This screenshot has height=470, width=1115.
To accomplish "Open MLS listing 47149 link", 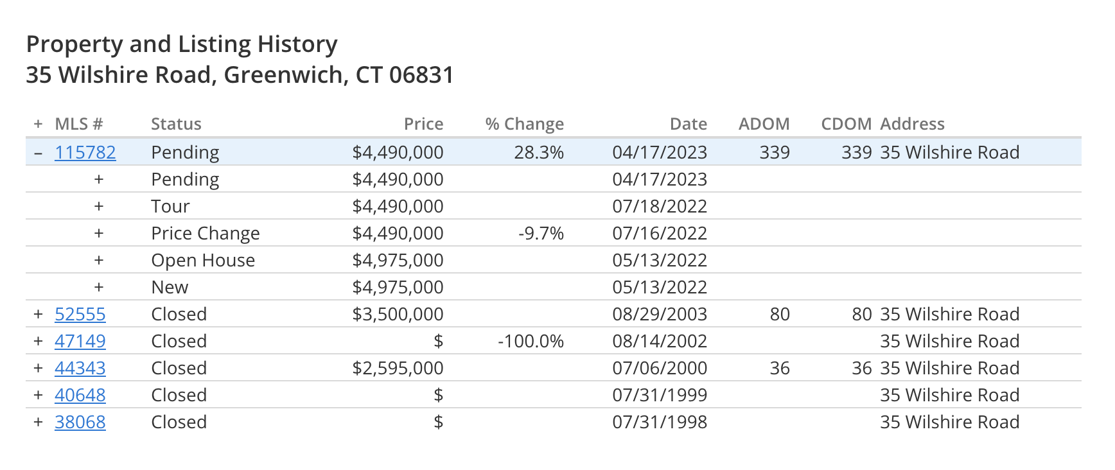I will [80, 342].
